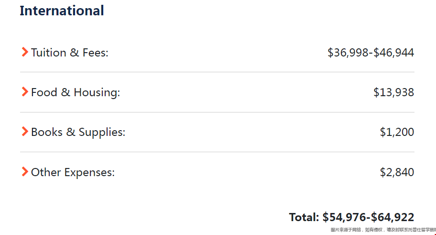Click the bold Total: label
This screenshot has height=235, width=436.
coord(304,217)
